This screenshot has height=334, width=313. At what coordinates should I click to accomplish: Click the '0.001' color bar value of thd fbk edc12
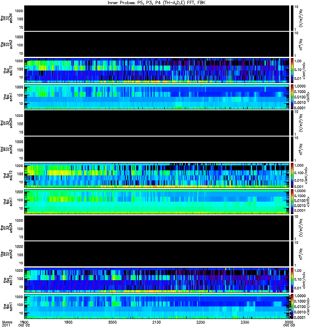(299, 187)
